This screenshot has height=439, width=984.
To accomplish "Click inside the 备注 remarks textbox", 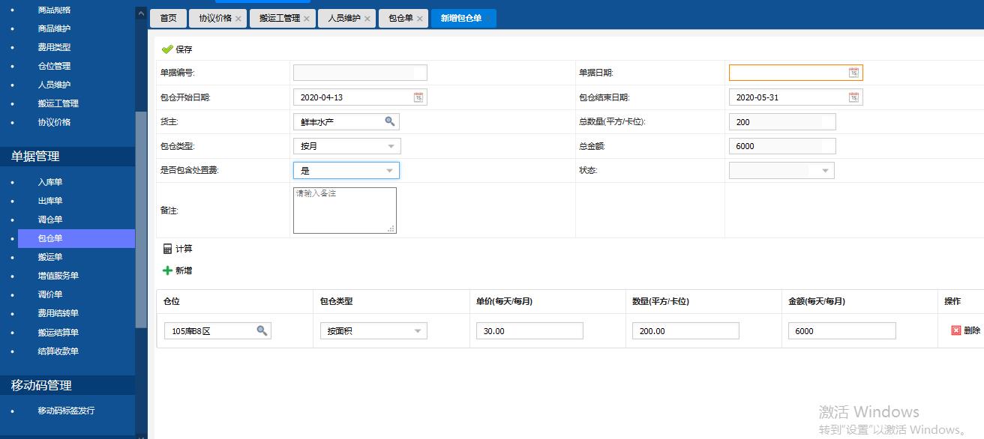I will pos(345,210).
